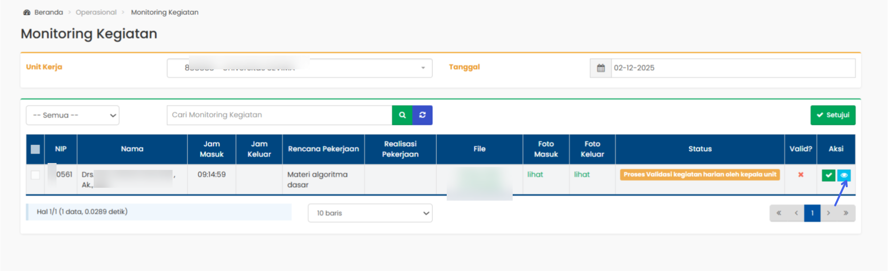888x271 pixels.
Task: Check the row checkbox for NIP 0561
Action: (35, 175)
